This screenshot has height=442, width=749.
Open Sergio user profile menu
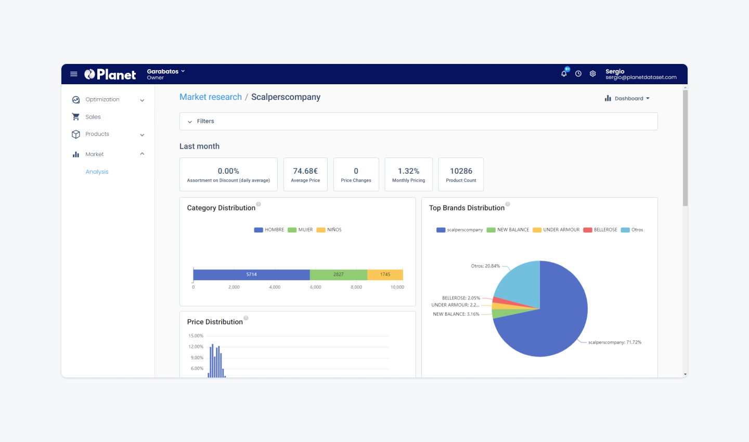pos(641,74)
